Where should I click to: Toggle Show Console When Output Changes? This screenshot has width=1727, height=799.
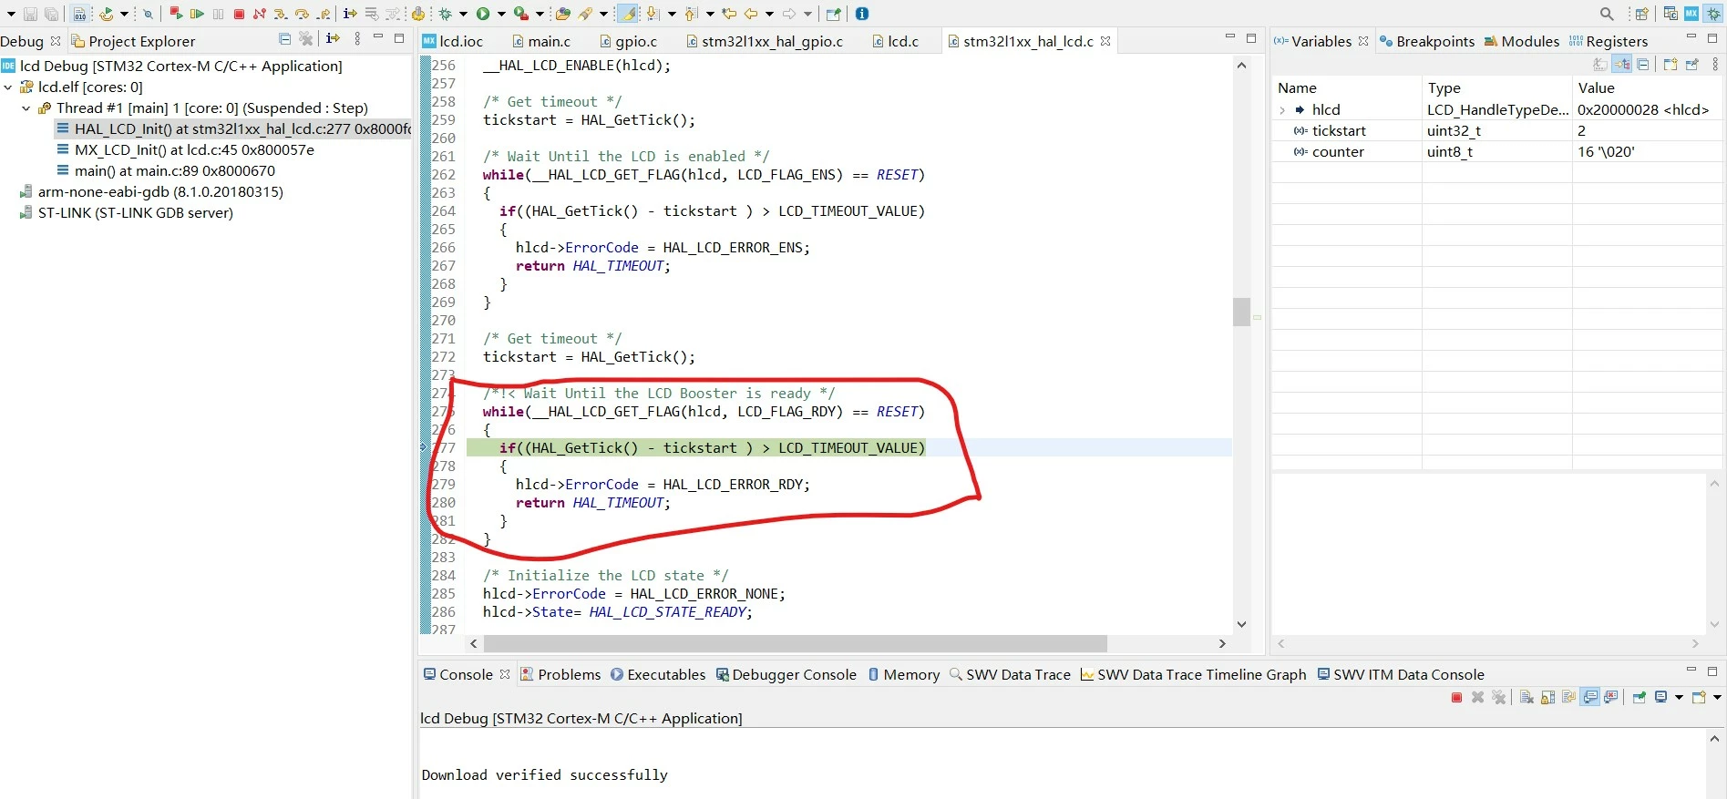click(x=1590, y=698)
